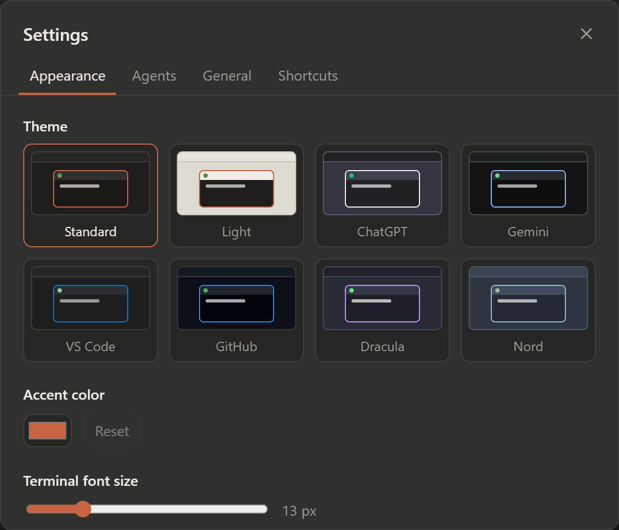This screenshot has height=530, width=619.
Task: Click the terminal font size slider handle
Action: tap(83, 509)
